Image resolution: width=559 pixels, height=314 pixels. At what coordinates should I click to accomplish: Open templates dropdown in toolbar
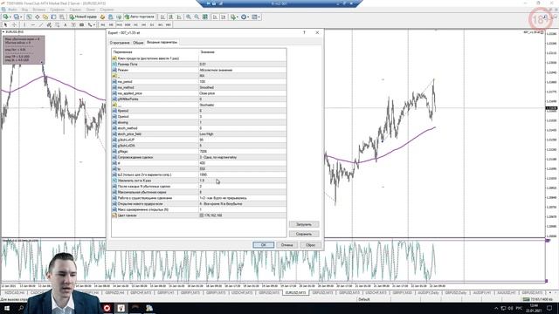[256, 17]
